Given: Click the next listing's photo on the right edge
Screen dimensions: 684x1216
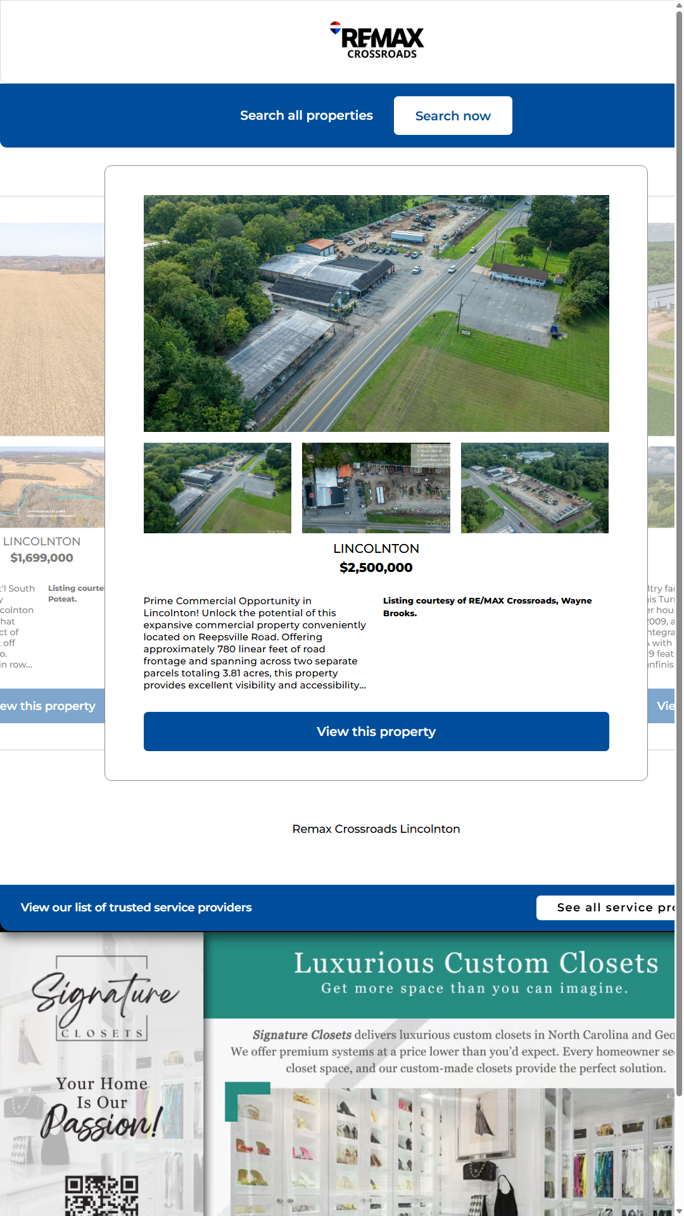Looking at the screenshot, I should coord(661,329).
